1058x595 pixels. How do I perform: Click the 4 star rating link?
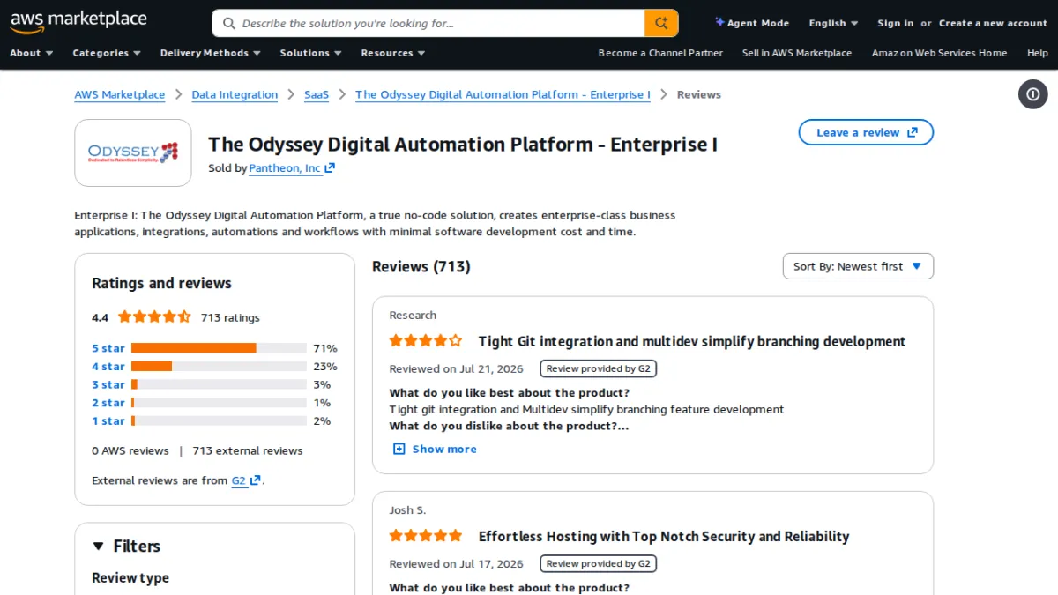tap(108, 367)
